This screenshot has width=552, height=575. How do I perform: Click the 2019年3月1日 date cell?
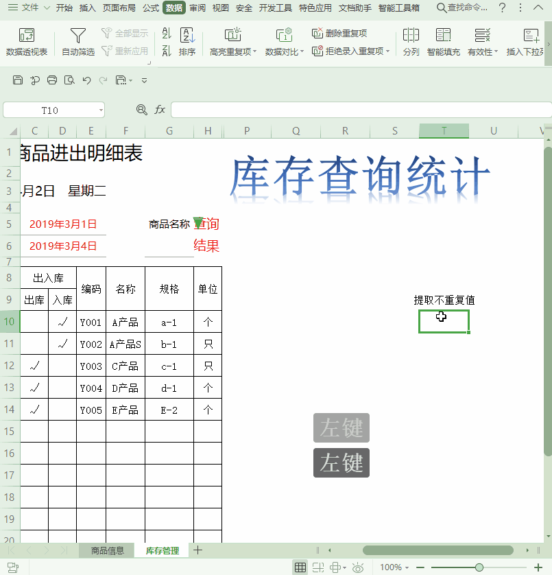pyautogui.click(x=63, y=224)
